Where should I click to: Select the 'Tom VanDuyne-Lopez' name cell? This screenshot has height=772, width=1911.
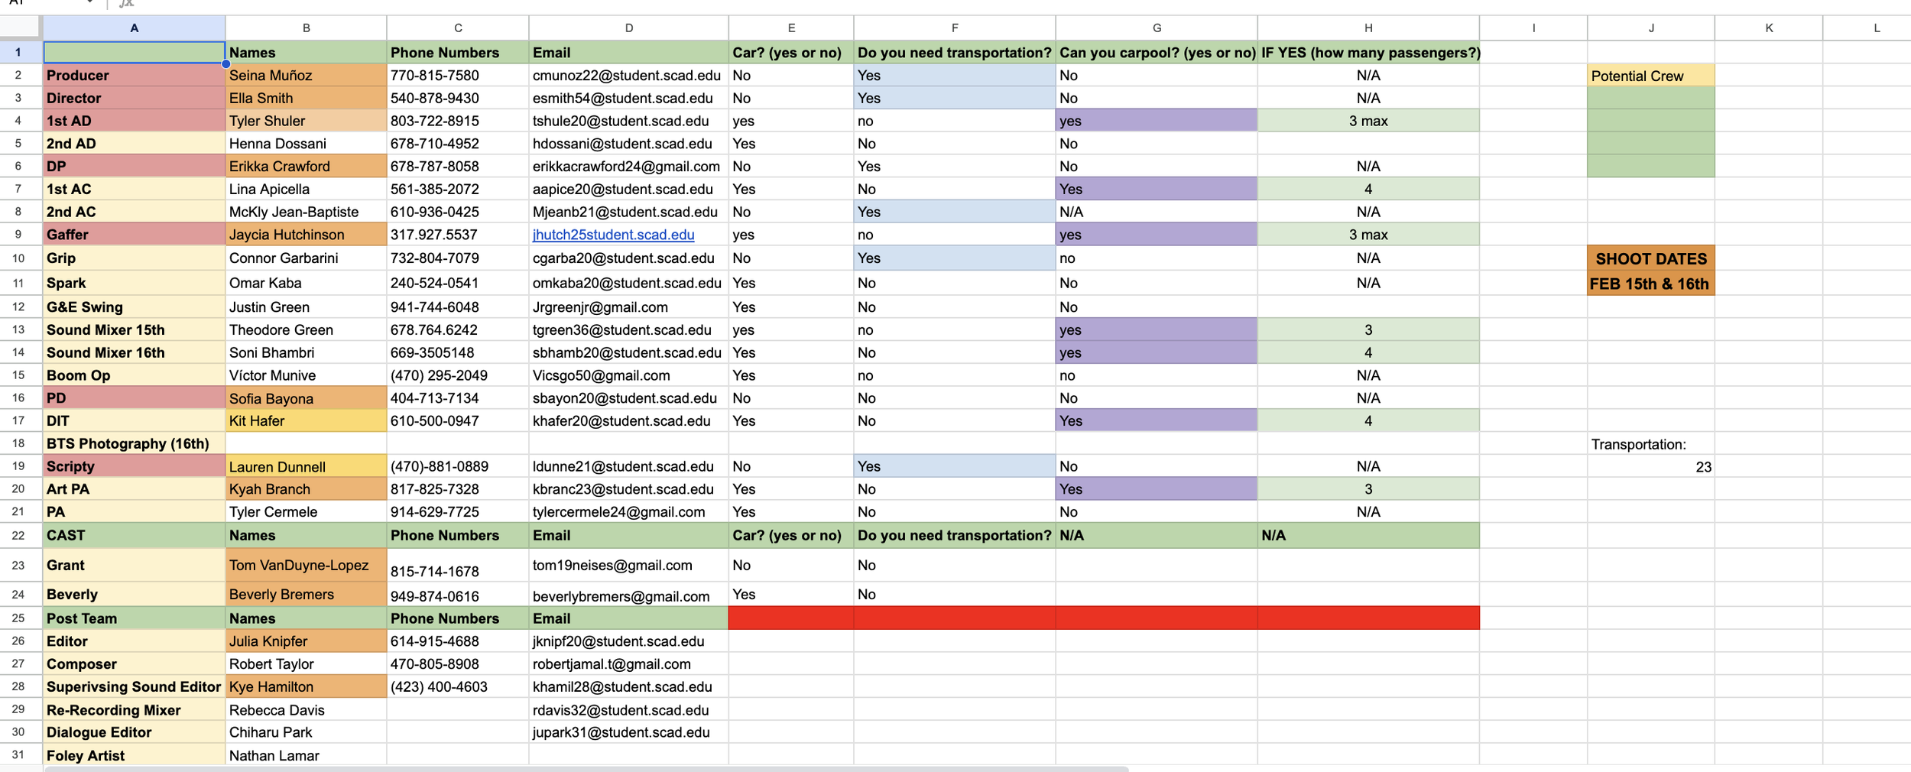[x=306, y=565]
